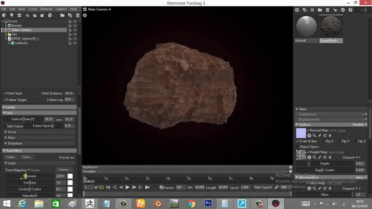Adjust the Exposure slider

point(30,176)
